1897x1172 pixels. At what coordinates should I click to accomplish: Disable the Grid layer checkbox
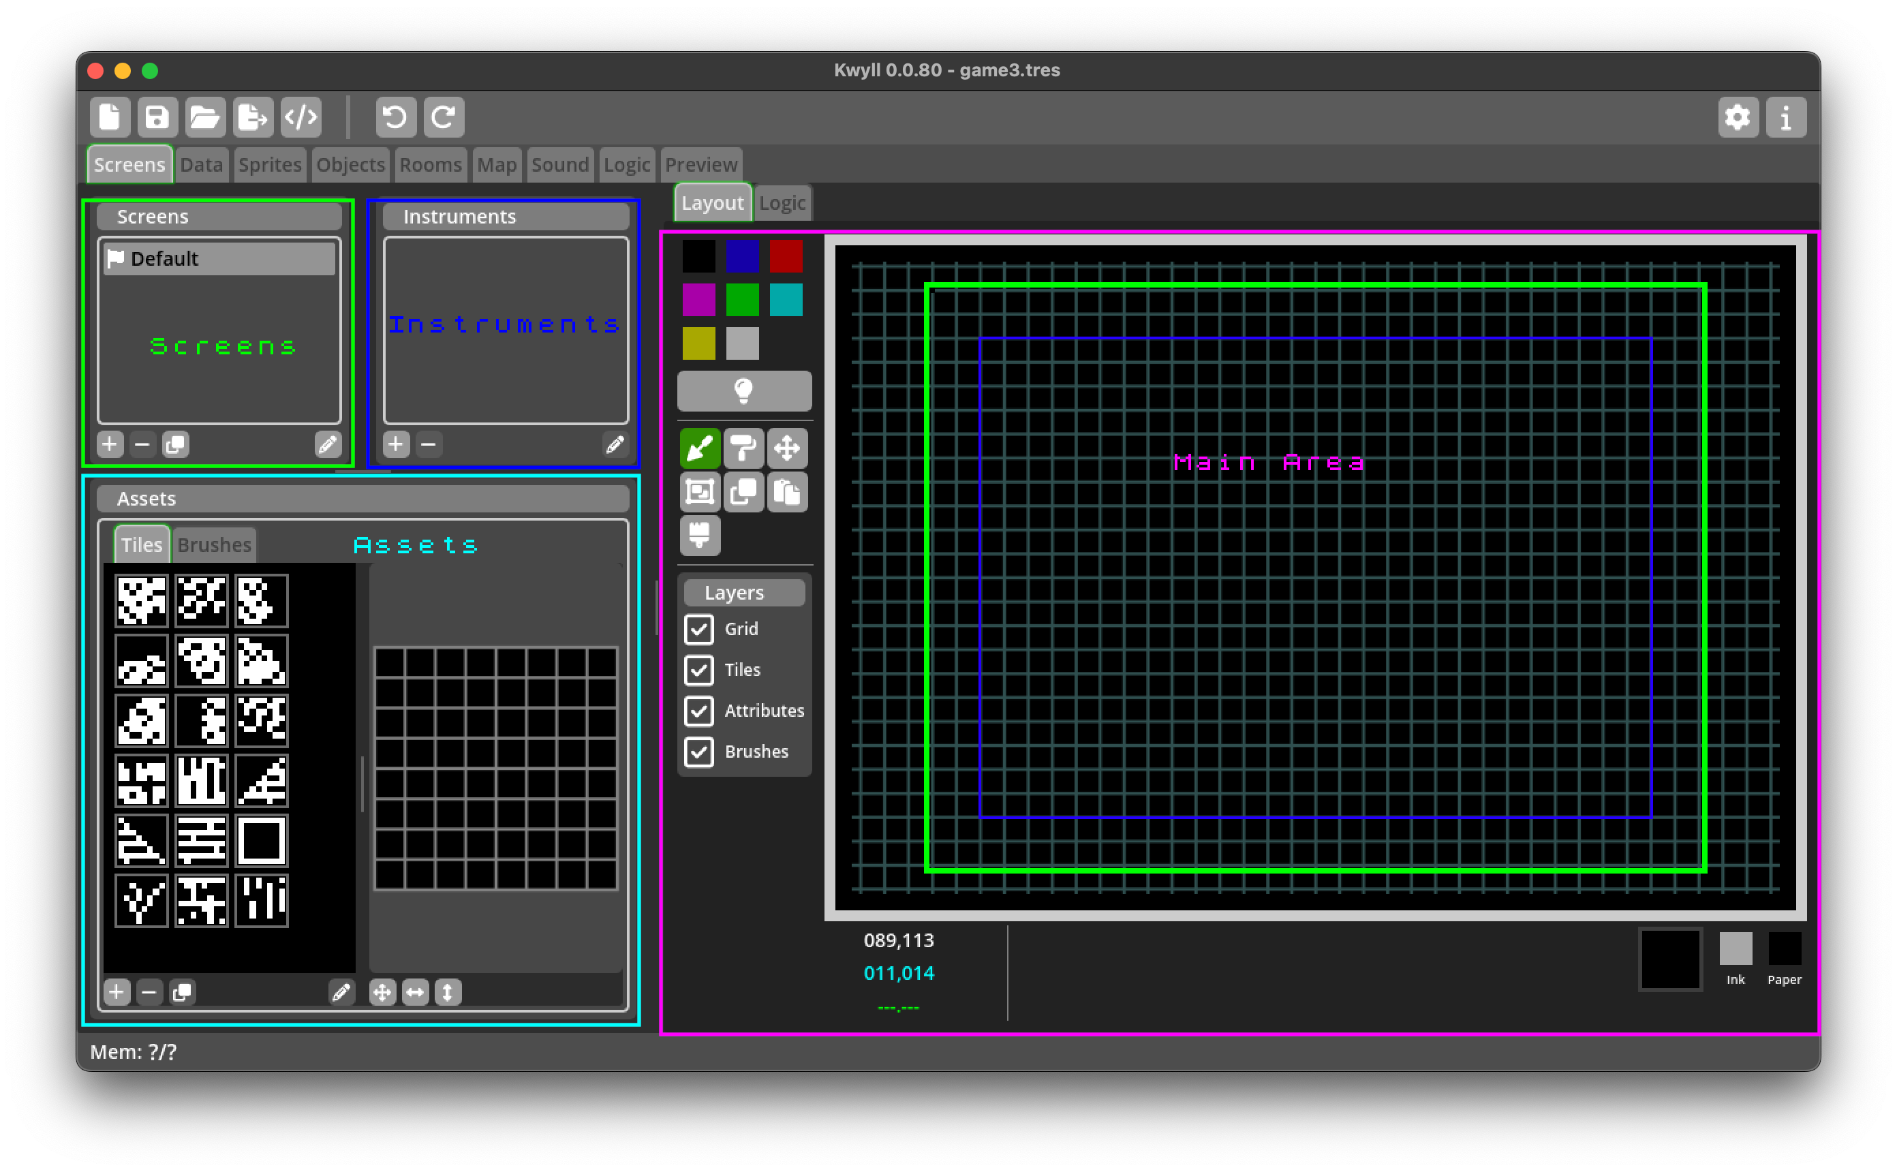[x=700, y=630]
